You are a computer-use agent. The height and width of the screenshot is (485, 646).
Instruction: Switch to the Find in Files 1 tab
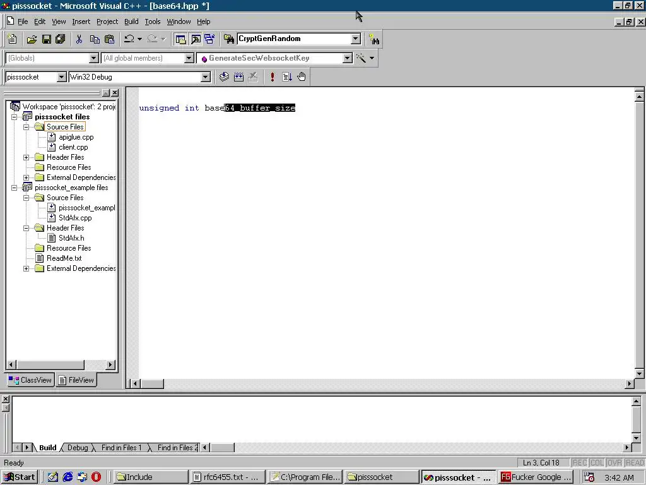121,448
